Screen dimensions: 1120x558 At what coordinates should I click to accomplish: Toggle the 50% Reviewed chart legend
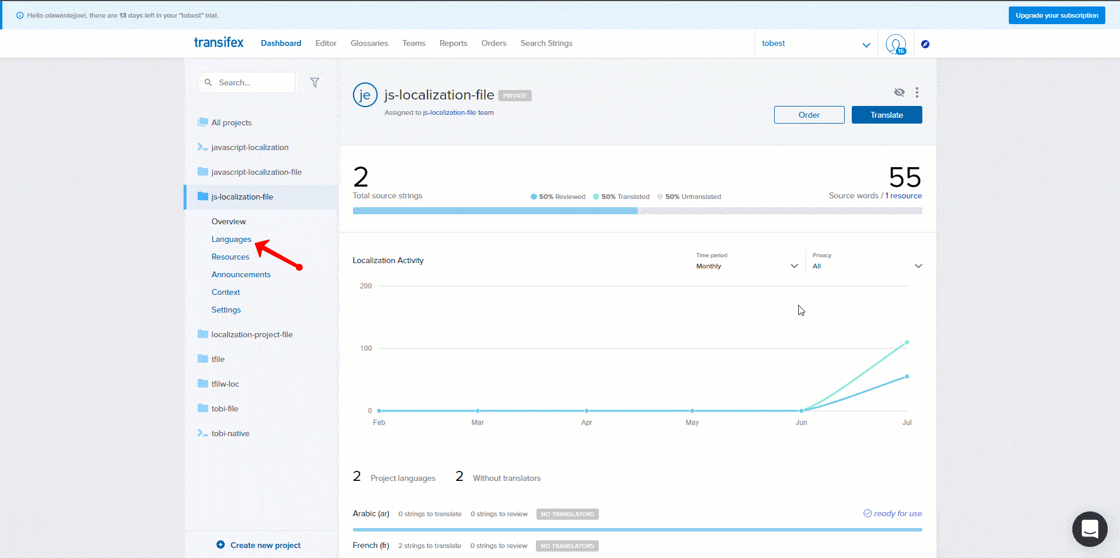coord(558,197)
